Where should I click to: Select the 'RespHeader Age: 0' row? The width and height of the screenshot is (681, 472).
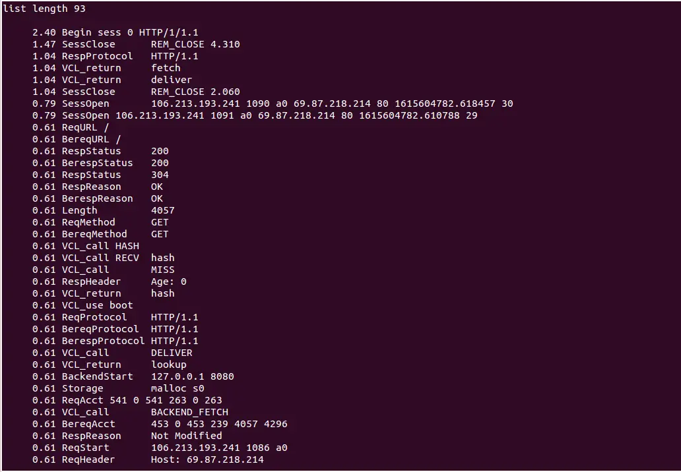tap(110, 281)
